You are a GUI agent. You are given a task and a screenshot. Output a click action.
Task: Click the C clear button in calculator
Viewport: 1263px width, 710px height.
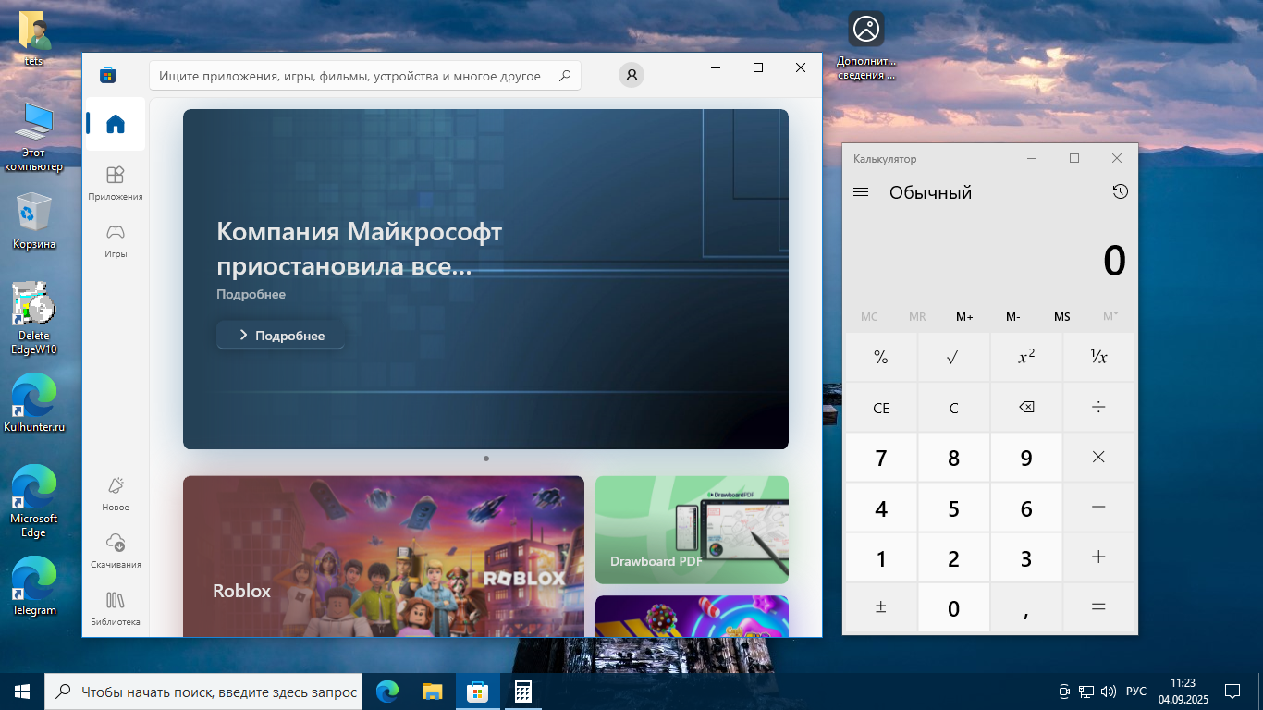(953, 407)
